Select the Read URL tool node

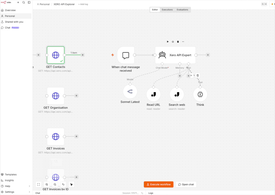[x=154, y=94]
